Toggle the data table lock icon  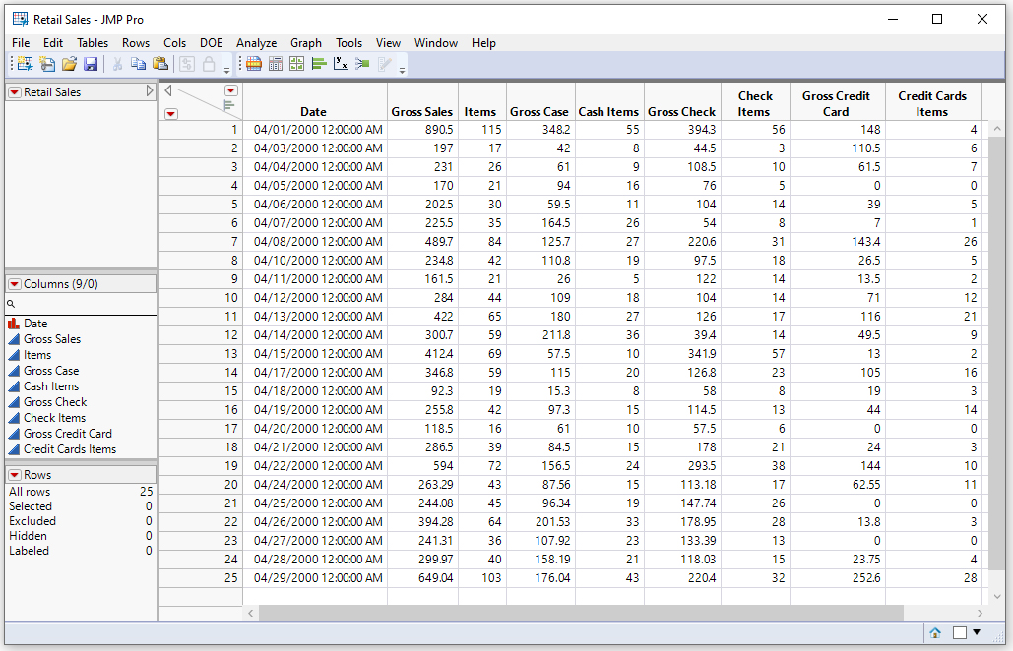(x=209, y=64)
